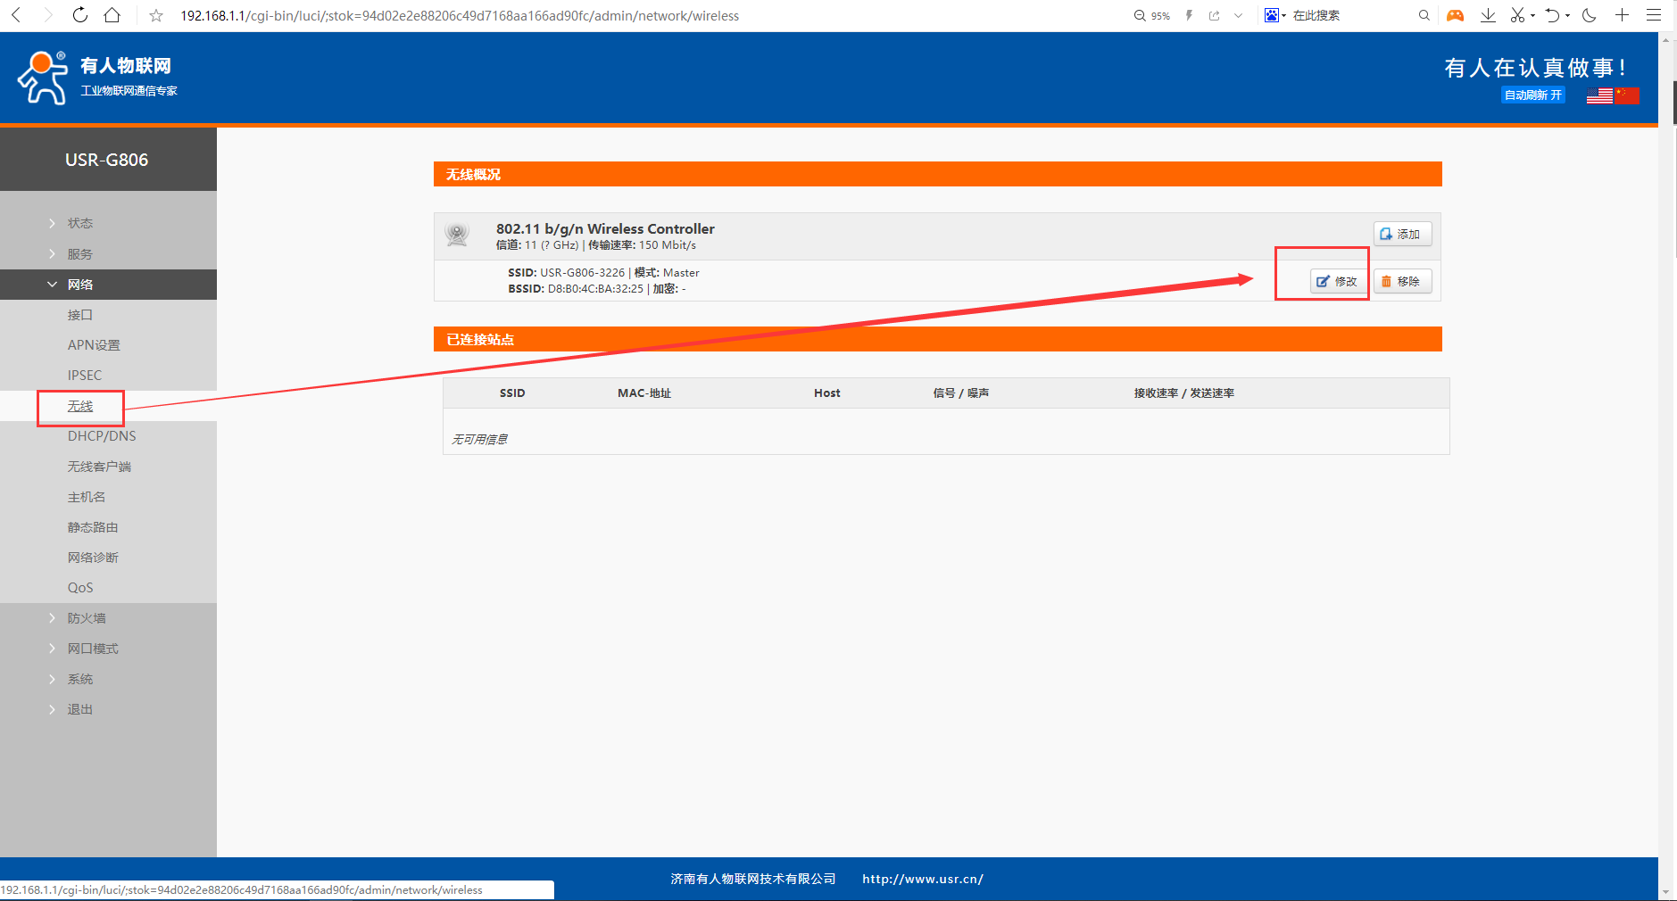Click the 移除 remove button
The image size is (1677, 901).
[x=1402, y=282]
